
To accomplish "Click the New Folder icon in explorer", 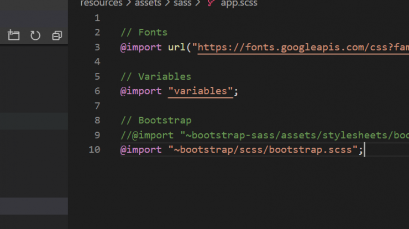I will click(x=14, y=35).
